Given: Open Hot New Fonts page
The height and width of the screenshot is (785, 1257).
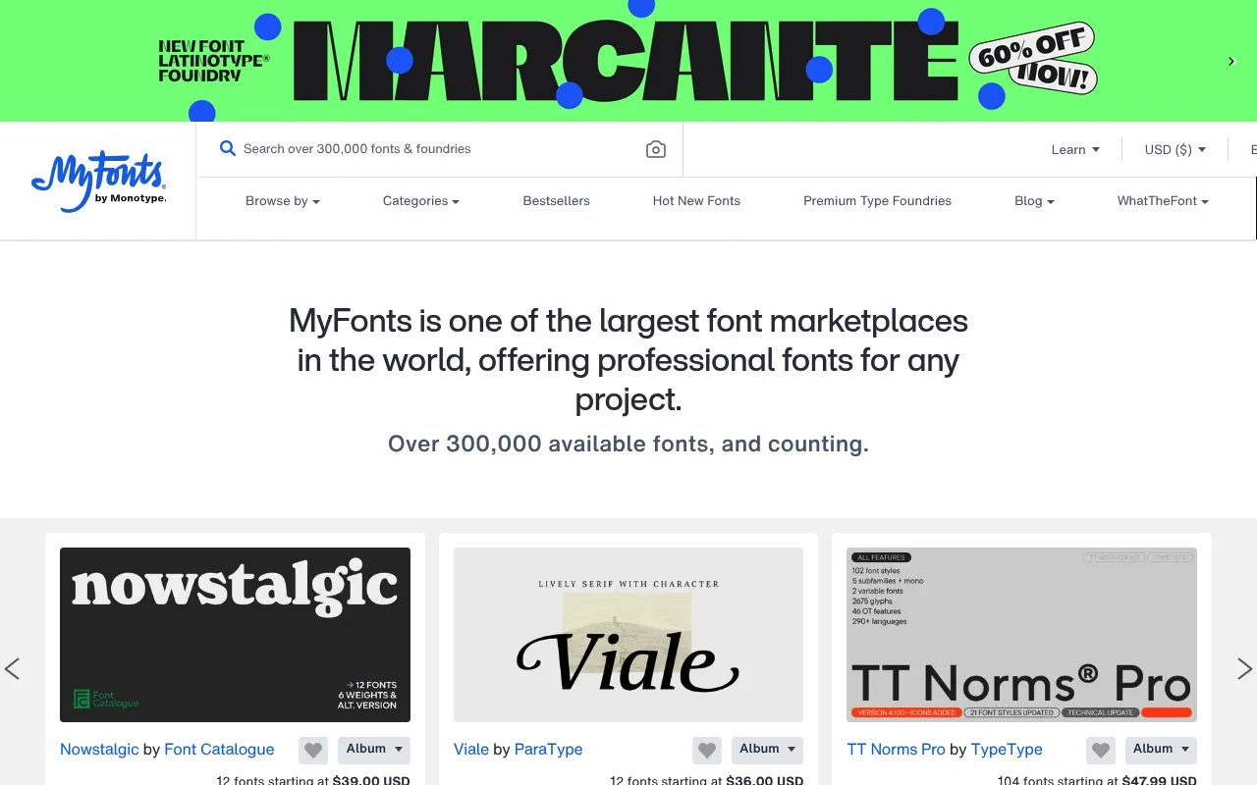Looking at the screenshot, I should coord(696,201).
